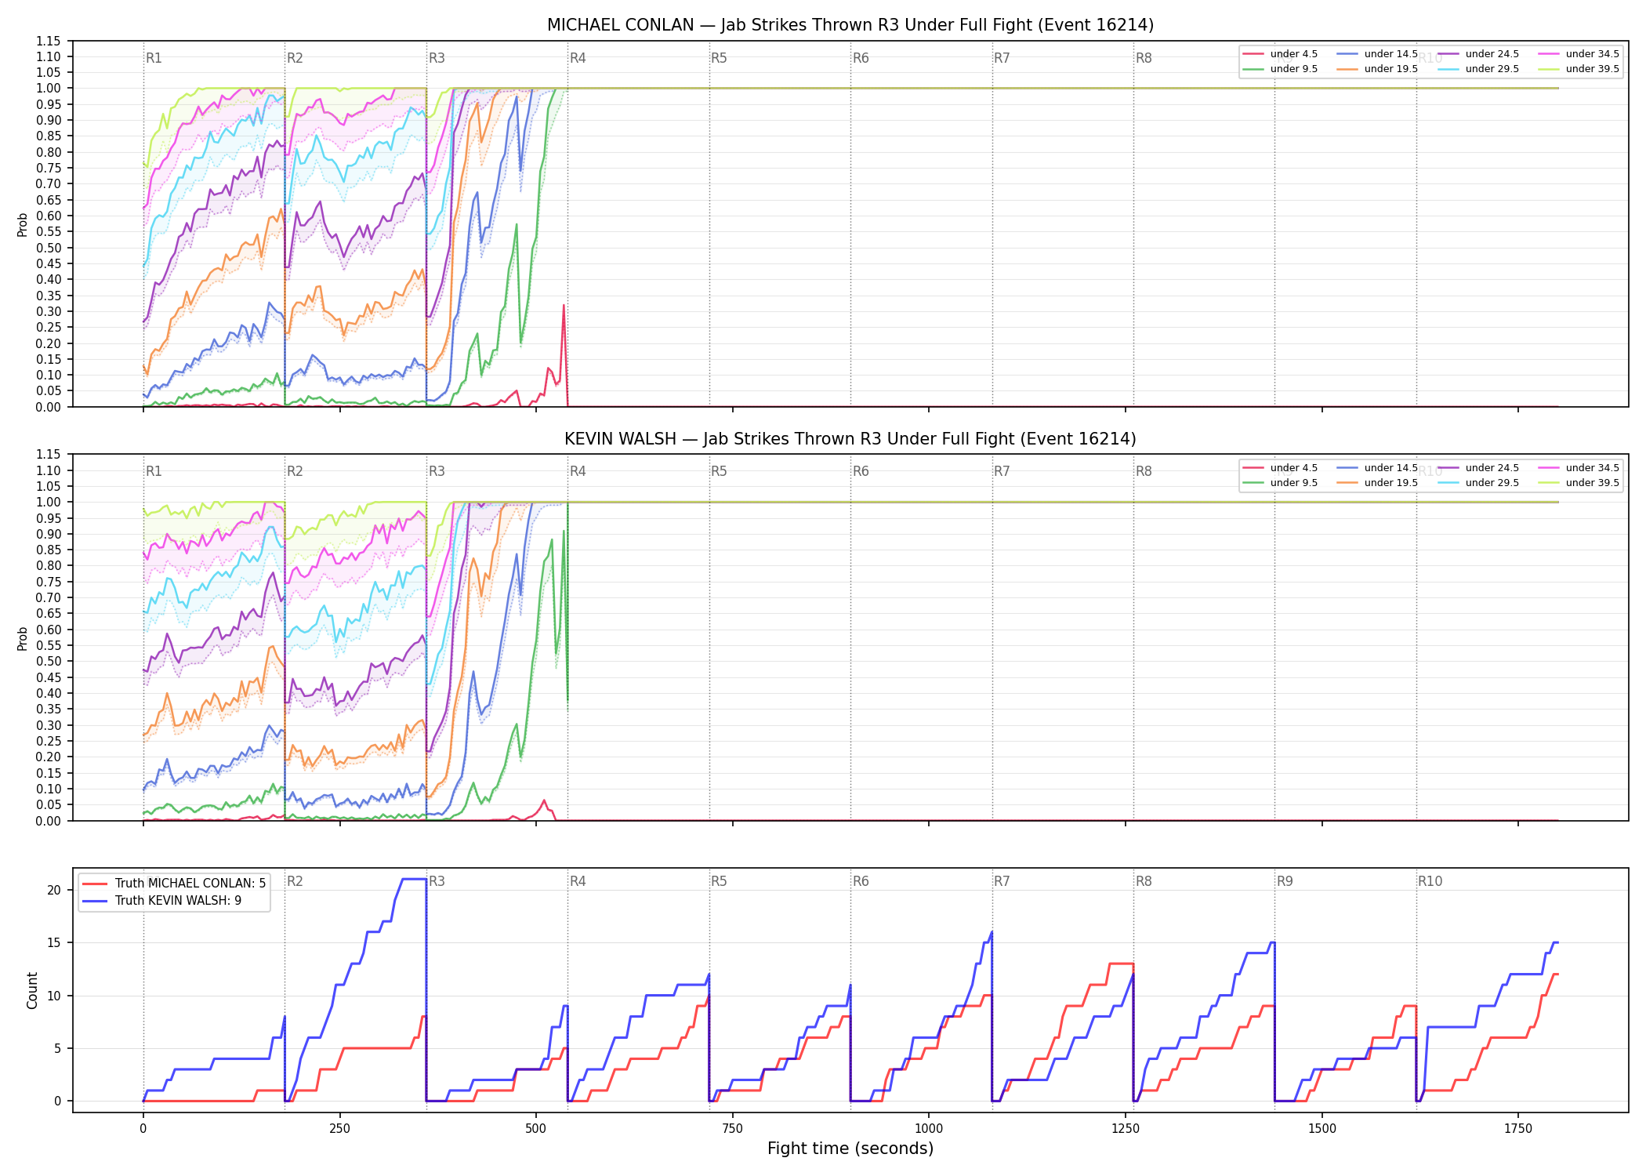
Task: Click orange line swatch for 'under 19.5' in Walsh legend
Action: click(x=1347, y=483)
